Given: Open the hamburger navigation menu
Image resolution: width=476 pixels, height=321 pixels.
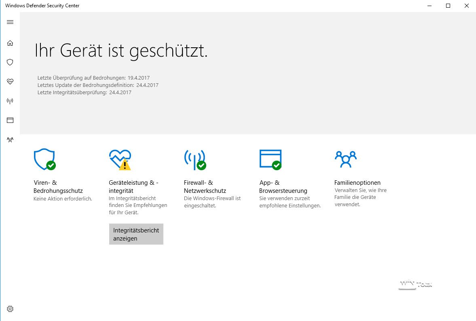Looking at the screenshot, I should pos(10,22).
